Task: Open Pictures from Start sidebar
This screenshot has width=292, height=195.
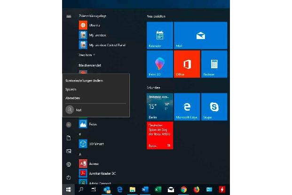Action: (x=69, y=151)
